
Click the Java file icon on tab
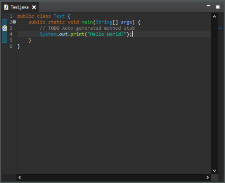coord(6,7)
